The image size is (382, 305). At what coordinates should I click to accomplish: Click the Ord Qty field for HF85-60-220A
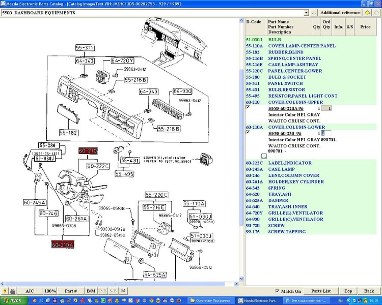326,108
